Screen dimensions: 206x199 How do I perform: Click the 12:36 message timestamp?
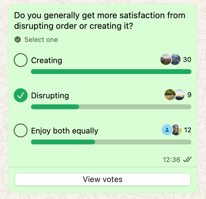pyautogui.click(x=171, y=160)
